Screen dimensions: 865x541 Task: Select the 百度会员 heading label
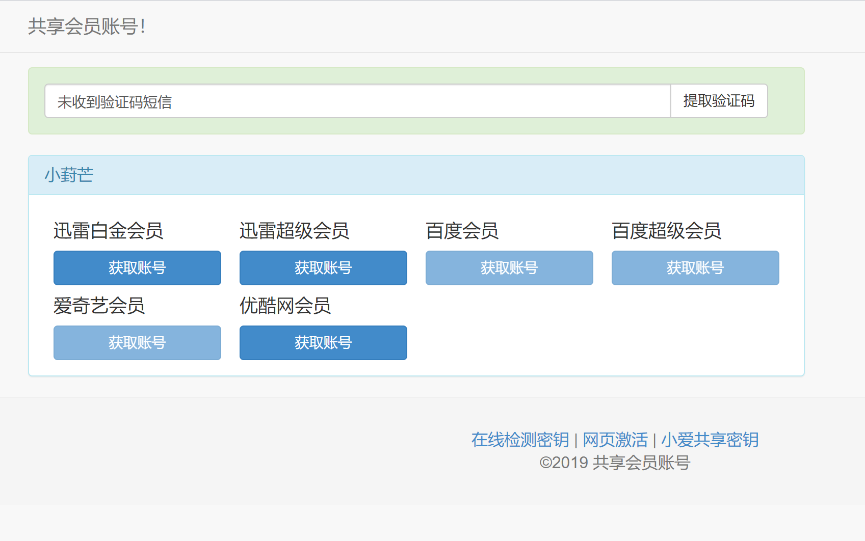(x=462, y=231)
